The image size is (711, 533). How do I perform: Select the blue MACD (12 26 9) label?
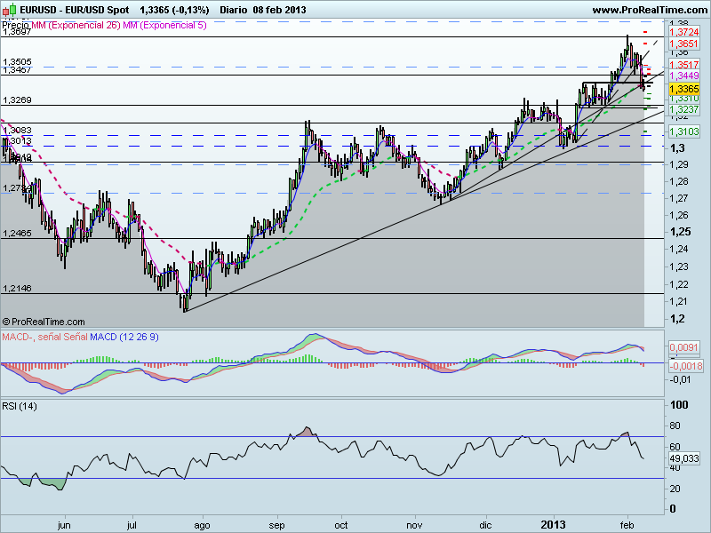(124, 337)
